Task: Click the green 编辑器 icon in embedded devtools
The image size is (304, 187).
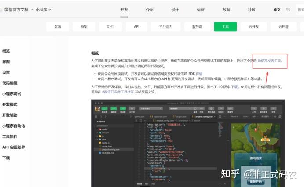Action: [x=114, y=108]
